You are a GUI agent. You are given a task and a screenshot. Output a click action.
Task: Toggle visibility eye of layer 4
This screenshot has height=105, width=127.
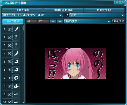[10, 54]
